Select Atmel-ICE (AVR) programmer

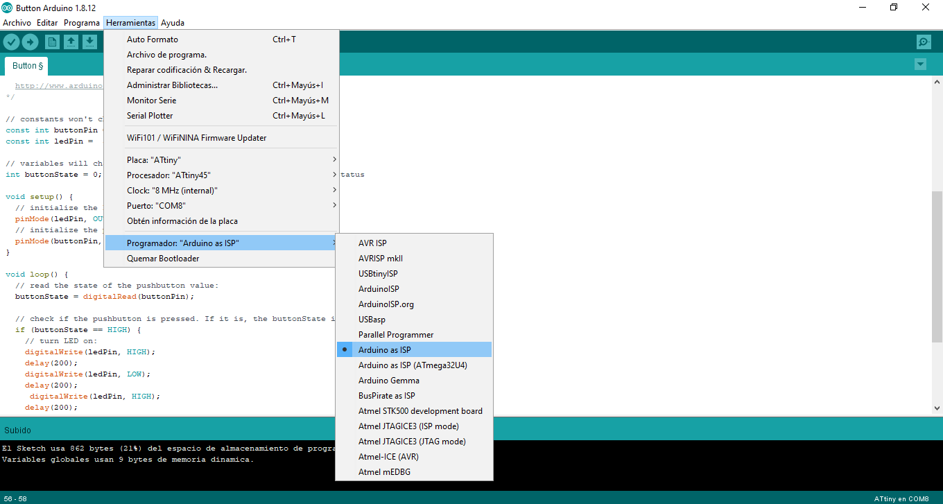[x=414, y=457]
